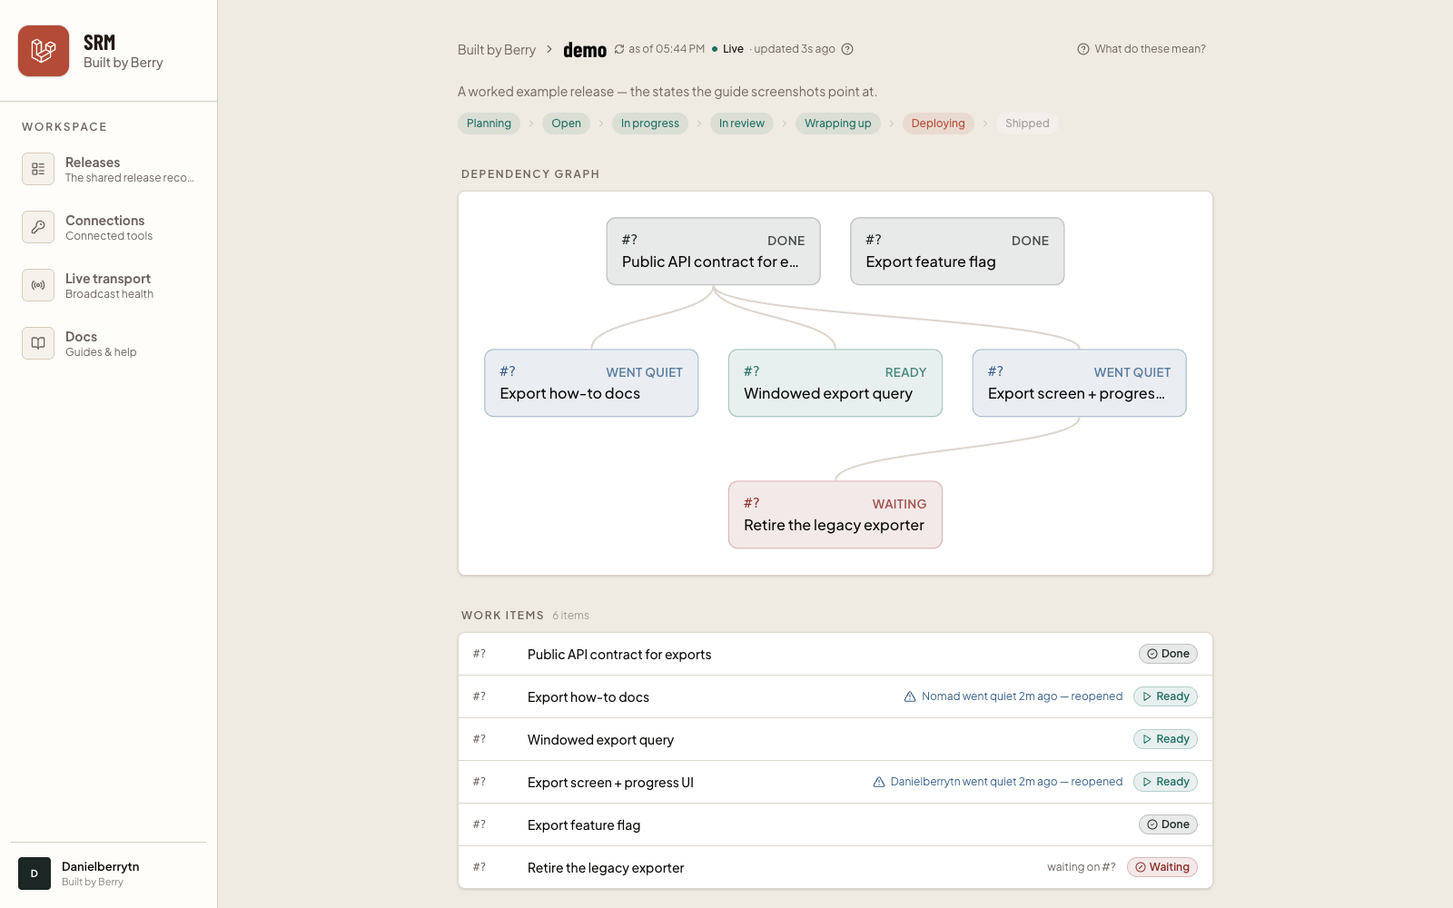This screenshot has height=908, width=1453.
Task: Click the Open stage pill
Action: 566,123
